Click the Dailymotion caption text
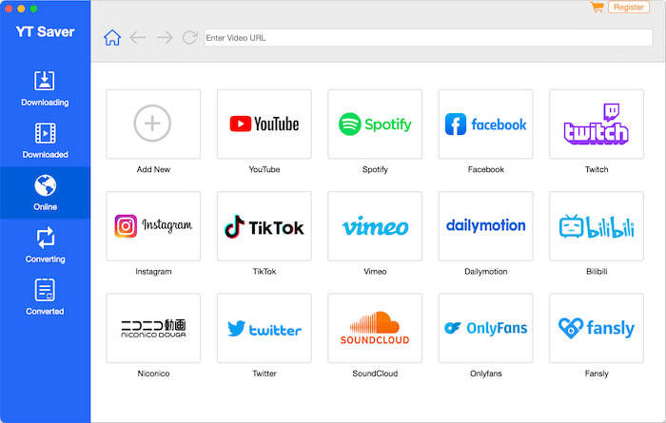Screen dimensions: 666x423 486,272
